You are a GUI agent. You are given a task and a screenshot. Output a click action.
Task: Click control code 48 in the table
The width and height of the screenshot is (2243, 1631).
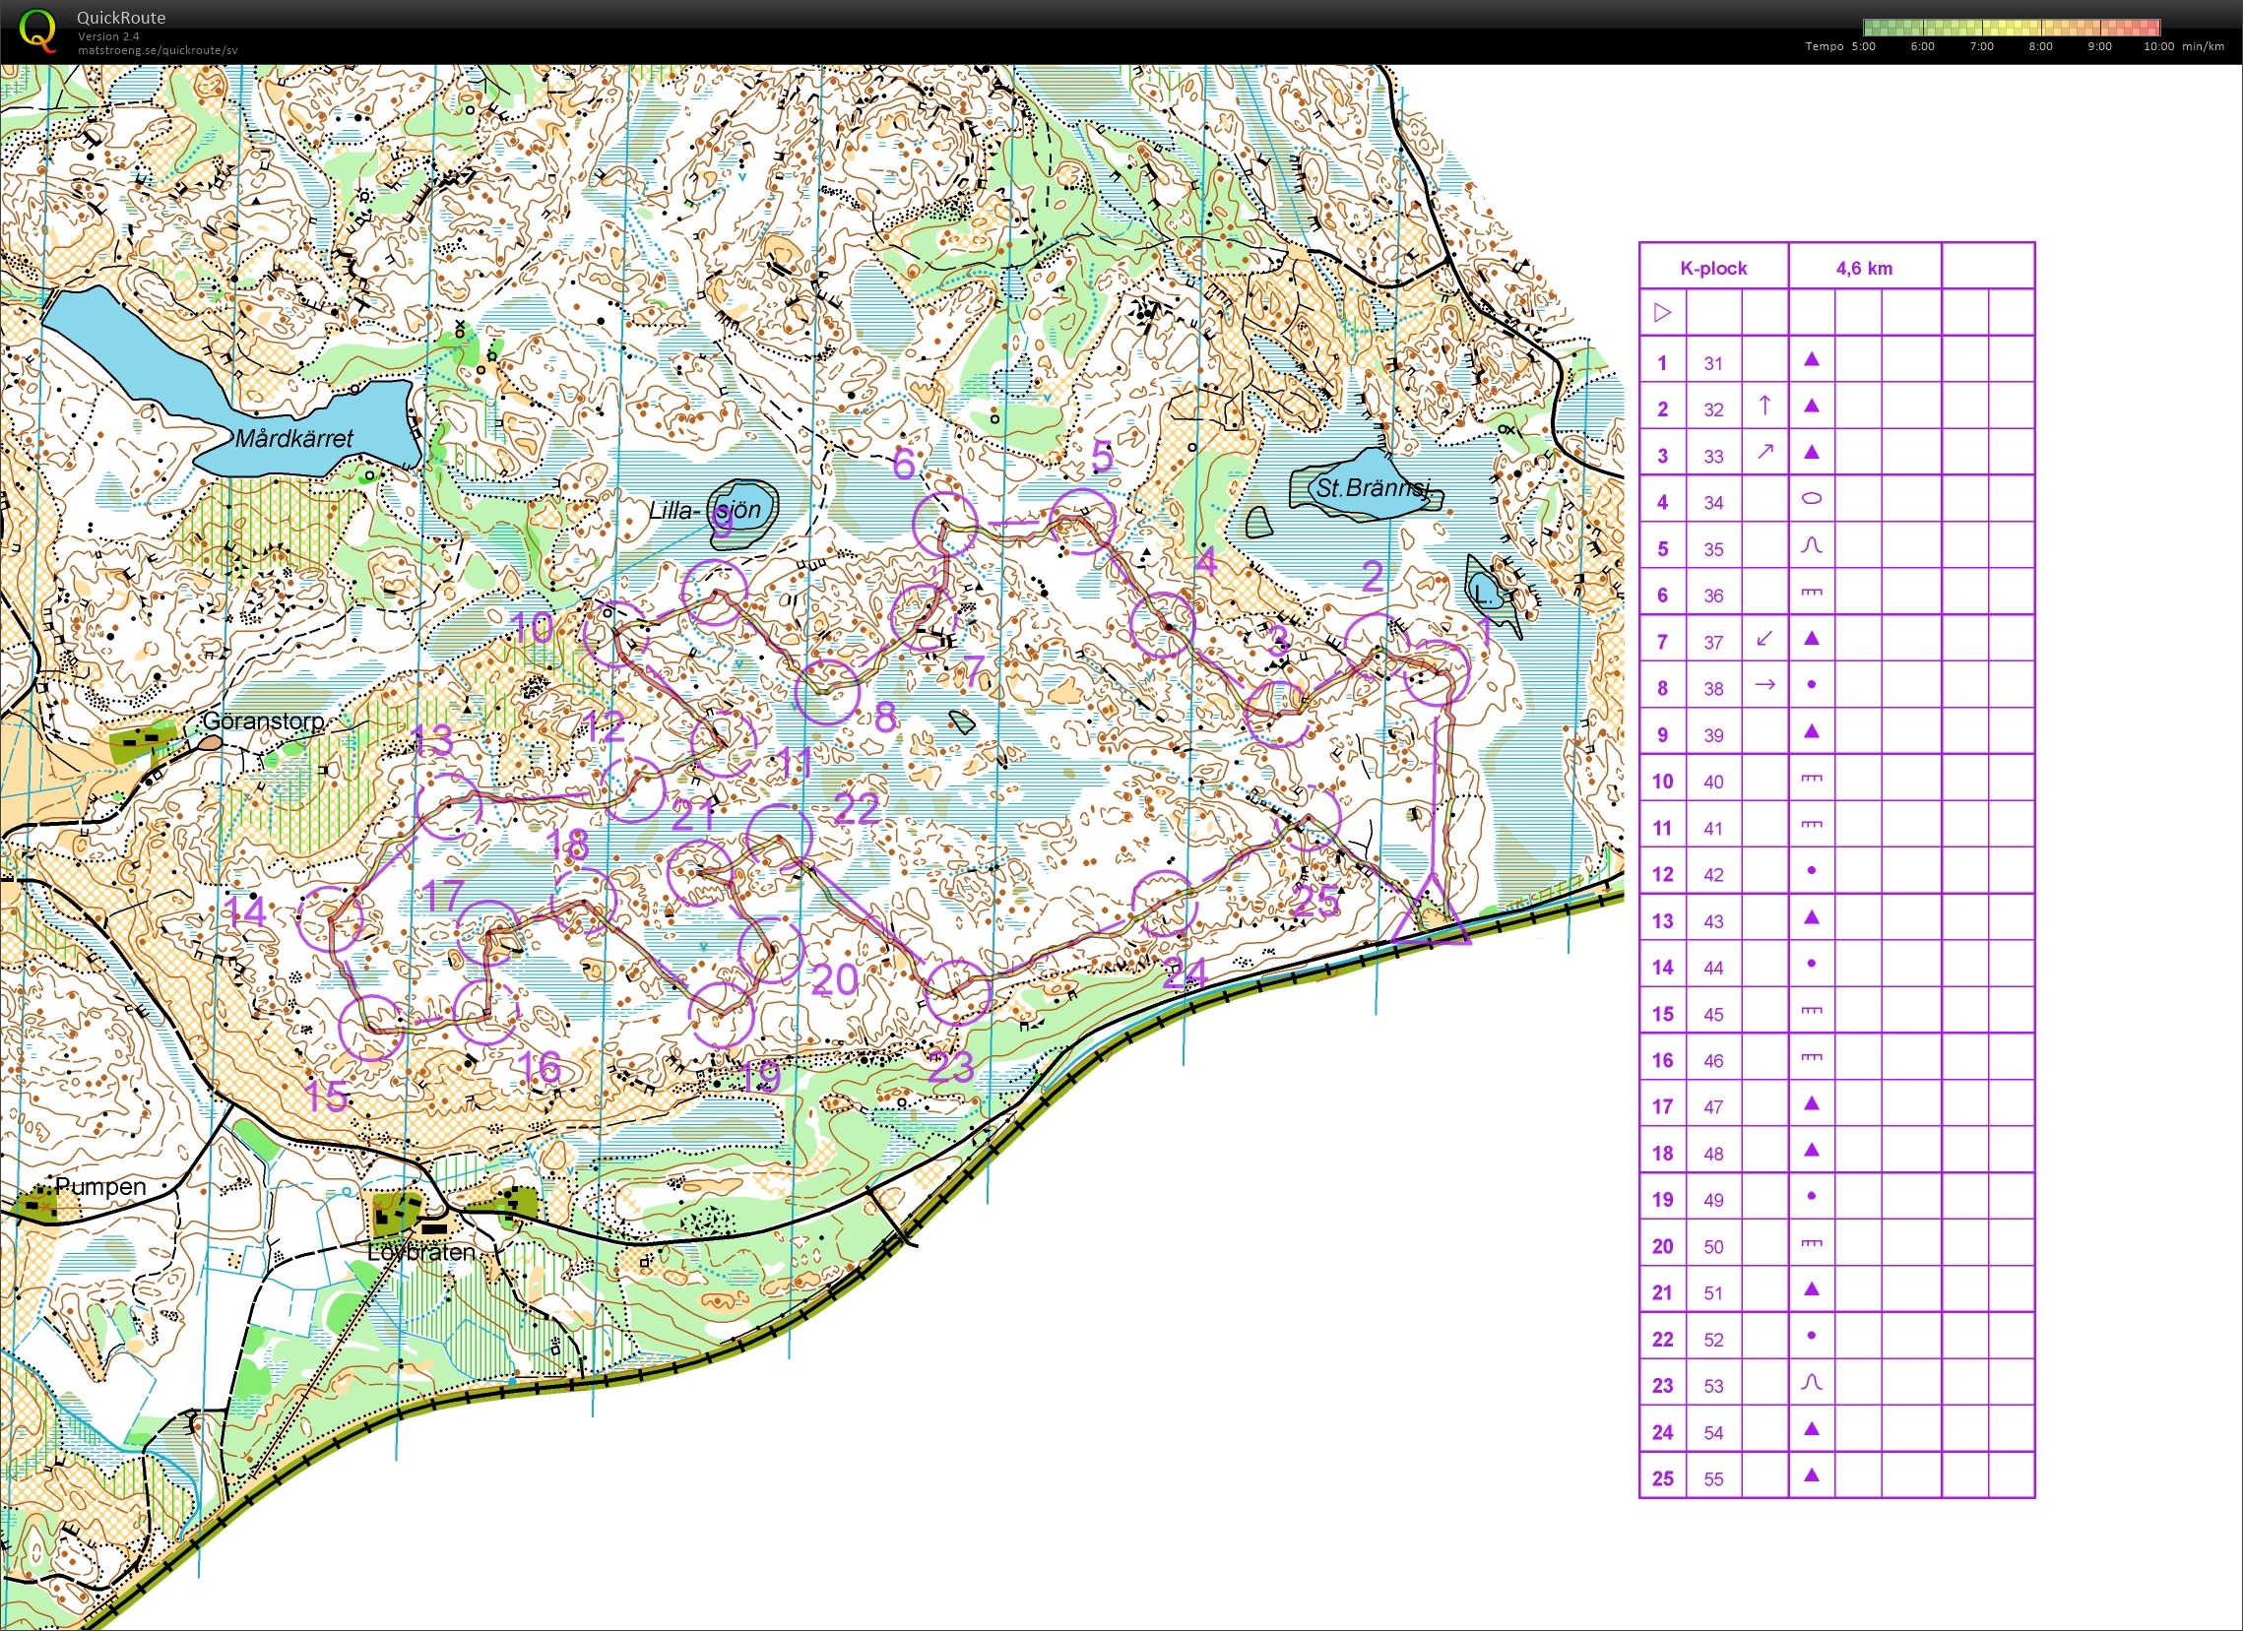1714,1154
